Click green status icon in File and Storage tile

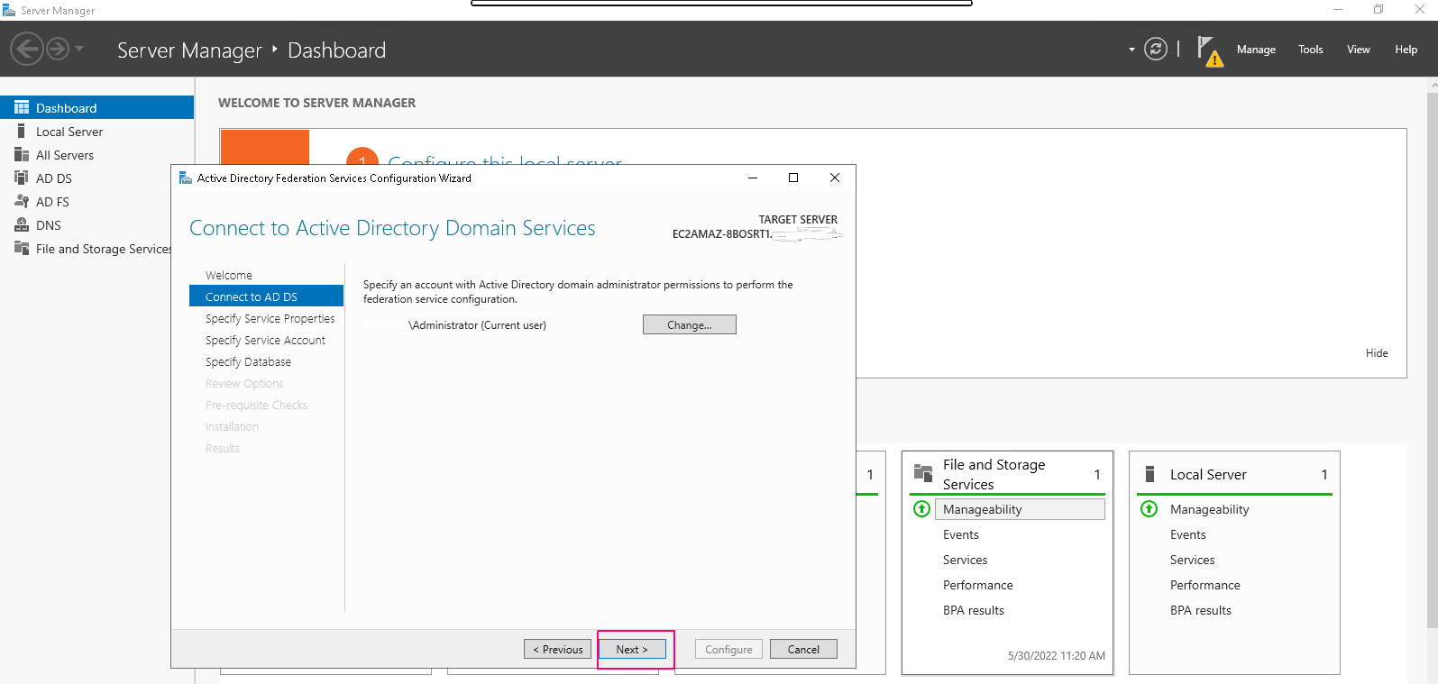921,509
